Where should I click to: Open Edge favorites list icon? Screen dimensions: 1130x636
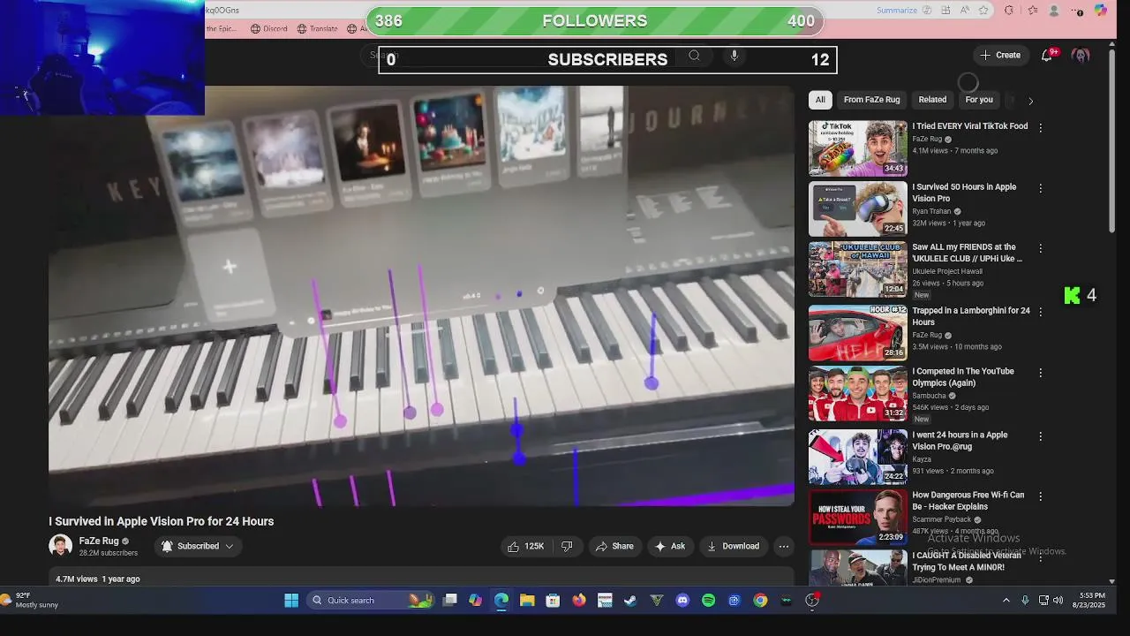tap(1033, 11)
